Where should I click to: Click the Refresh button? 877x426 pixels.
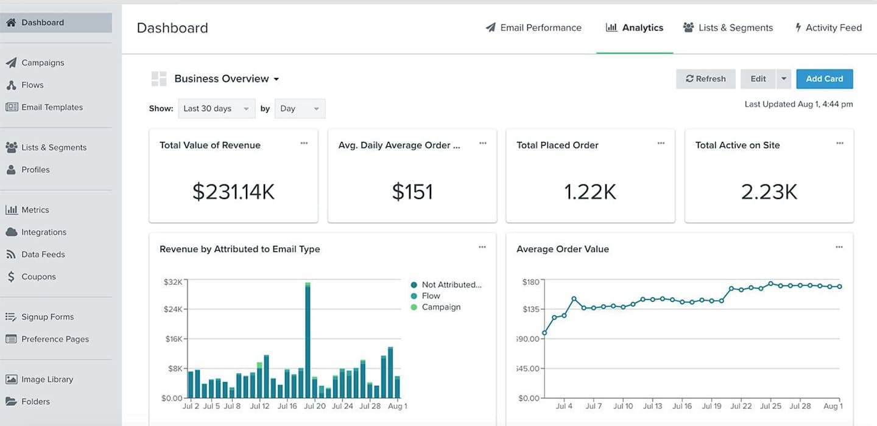pyautogui.click(x=706, y=79)
